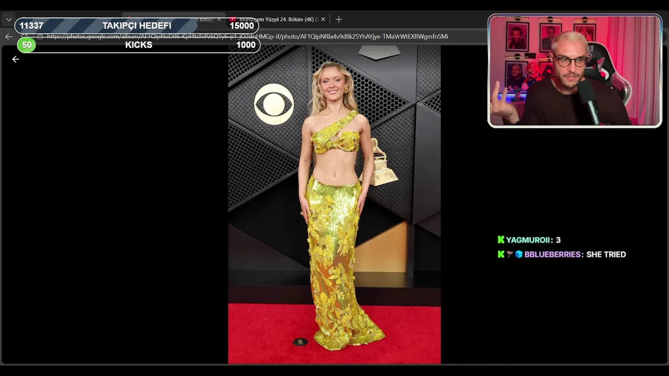The image size is (669, 376).
Task: Click the blue cube badge beside BBLUEBERRIES
Action: point(519,254)
